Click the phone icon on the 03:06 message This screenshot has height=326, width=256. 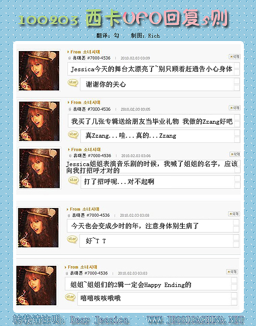click(70, 156)
